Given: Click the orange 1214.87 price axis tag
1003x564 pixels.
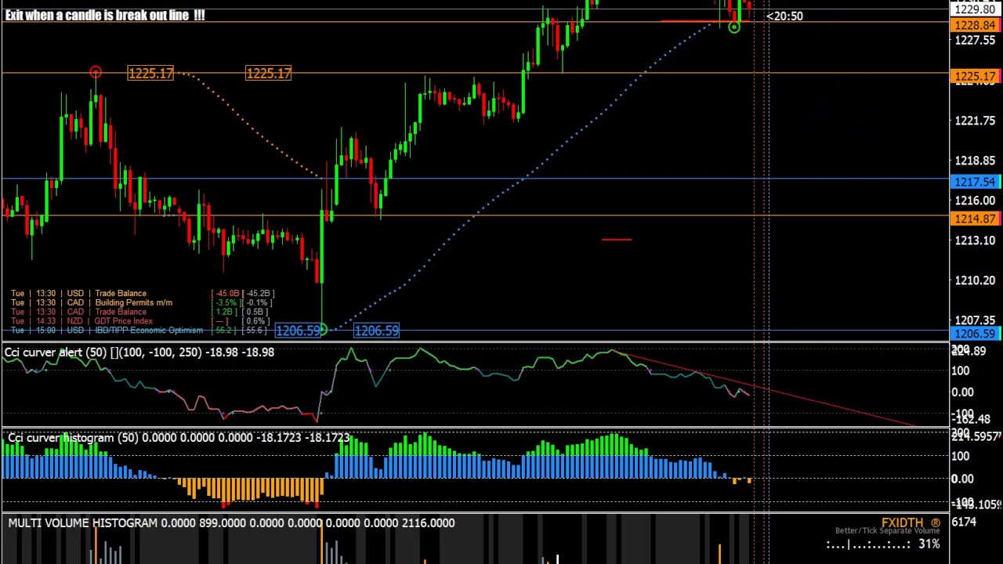Looking at the screenshot, I should tap(976, 219).
